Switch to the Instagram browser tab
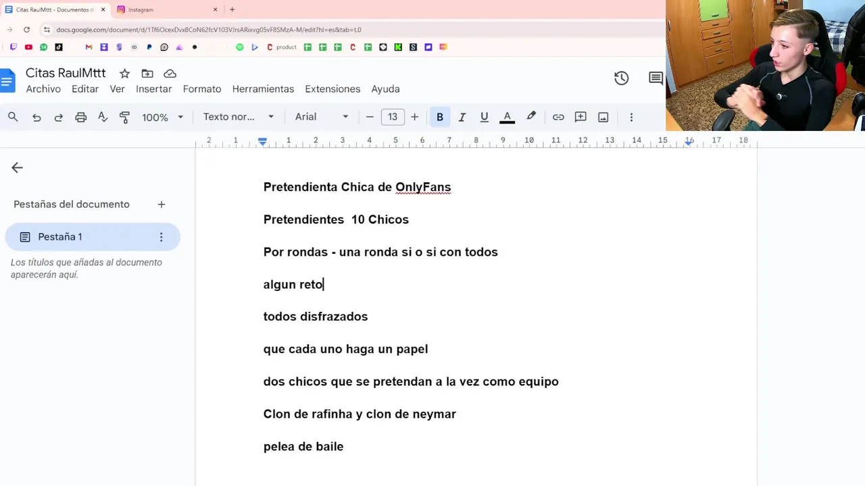Screen dimensions: 865x486 click(x=166, y=9)
